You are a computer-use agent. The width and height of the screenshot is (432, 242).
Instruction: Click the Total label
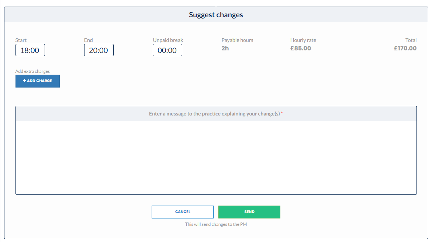411,40
